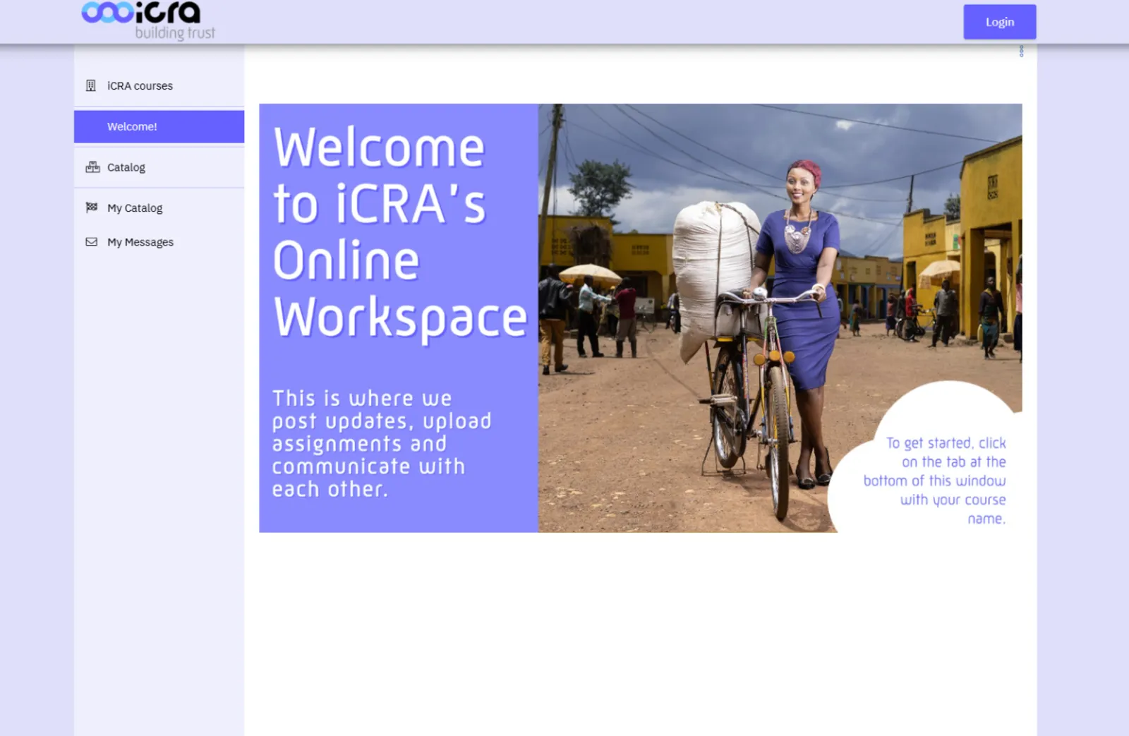Click the woman with bicycle photo
This screenshot has width=1129, height=736.
point(780,318)
